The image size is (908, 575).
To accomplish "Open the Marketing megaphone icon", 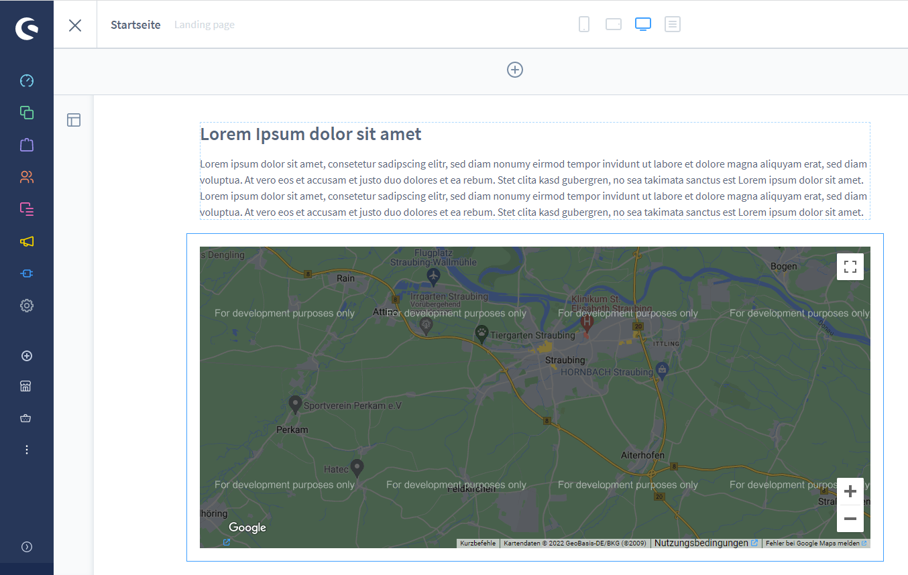I will tap(27, 241).
